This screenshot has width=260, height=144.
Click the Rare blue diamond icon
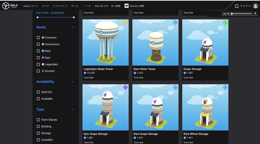[43, 51]
